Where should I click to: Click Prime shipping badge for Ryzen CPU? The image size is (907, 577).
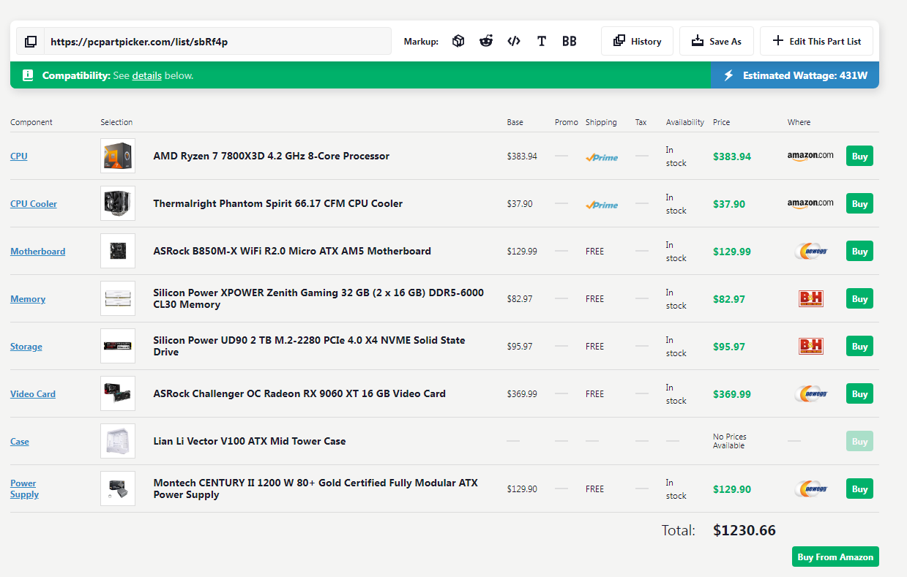[602, 157]
